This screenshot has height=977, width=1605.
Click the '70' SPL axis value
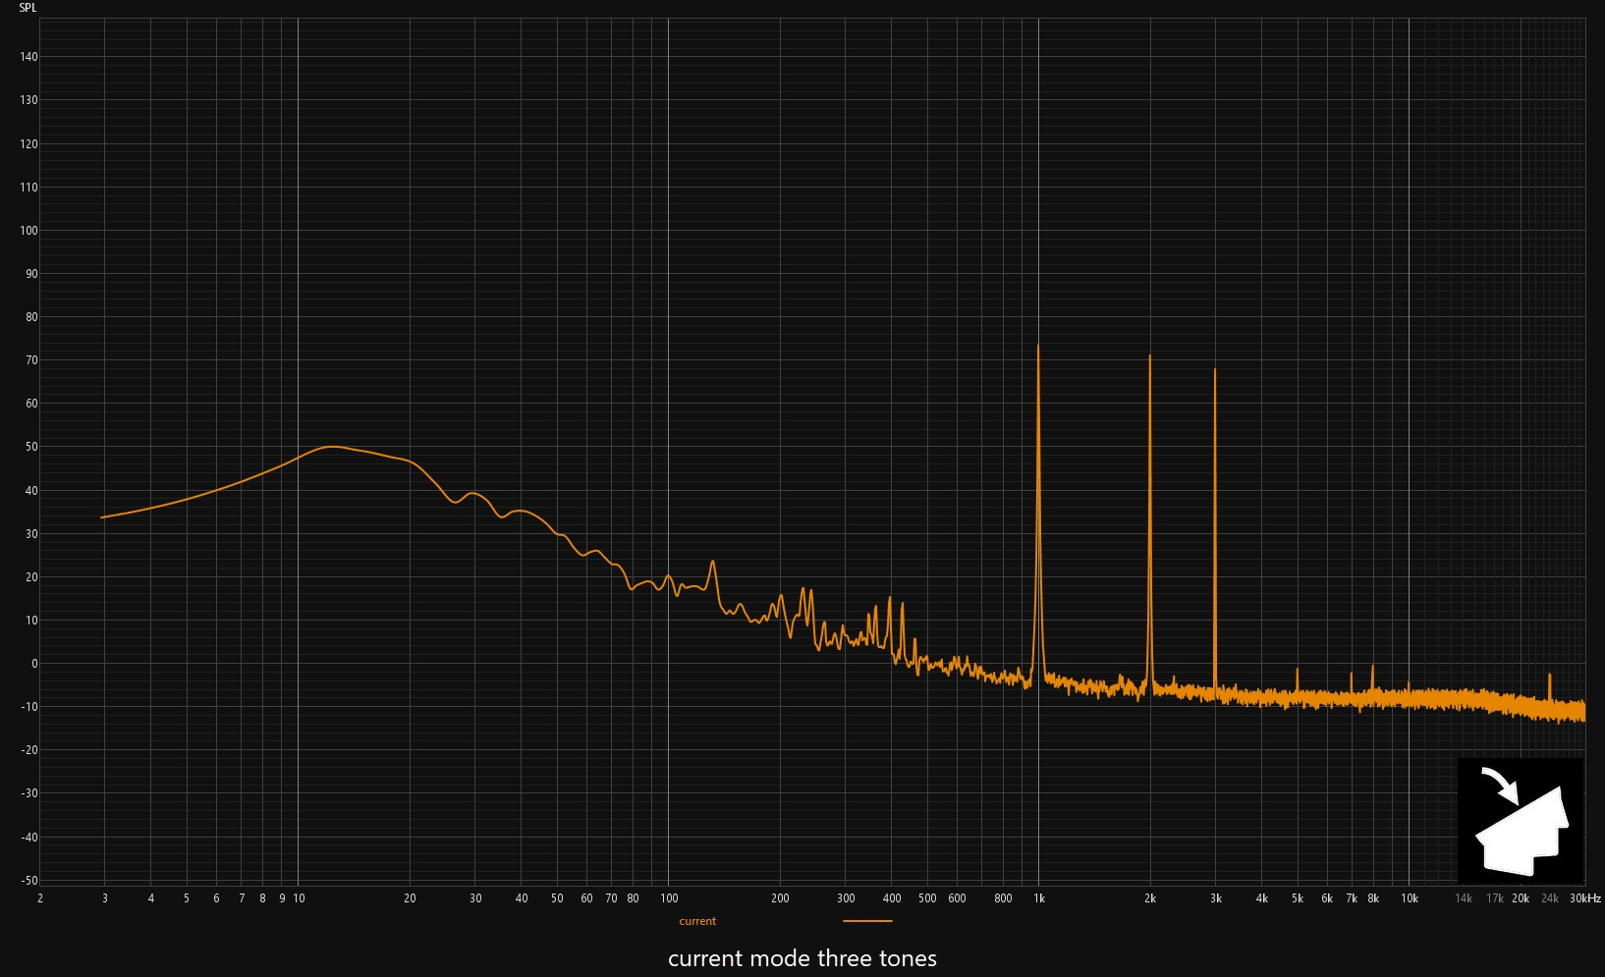point(31,360)
